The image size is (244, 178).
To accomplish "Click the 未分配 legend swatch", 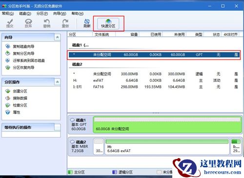I will [159, 172].
